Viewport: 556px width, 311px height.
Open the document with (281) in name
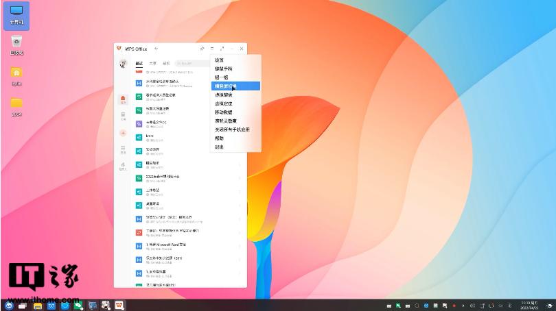coord(189,260)
